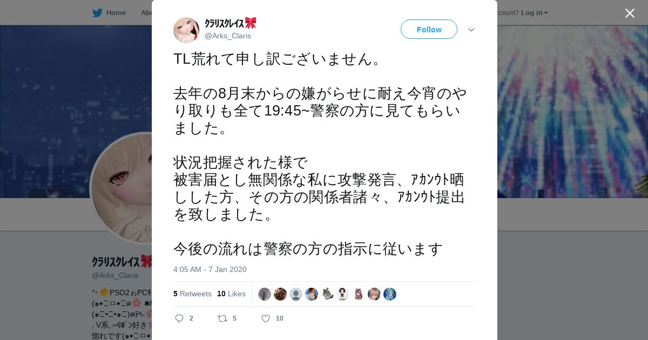This screenshot has width=648, height=340.
Task: Click the display name with ribbon emoji
Action: (231, 23)
